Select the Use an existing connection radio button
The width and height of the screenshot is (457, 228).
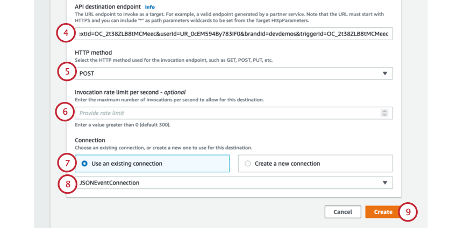(84, 164)
